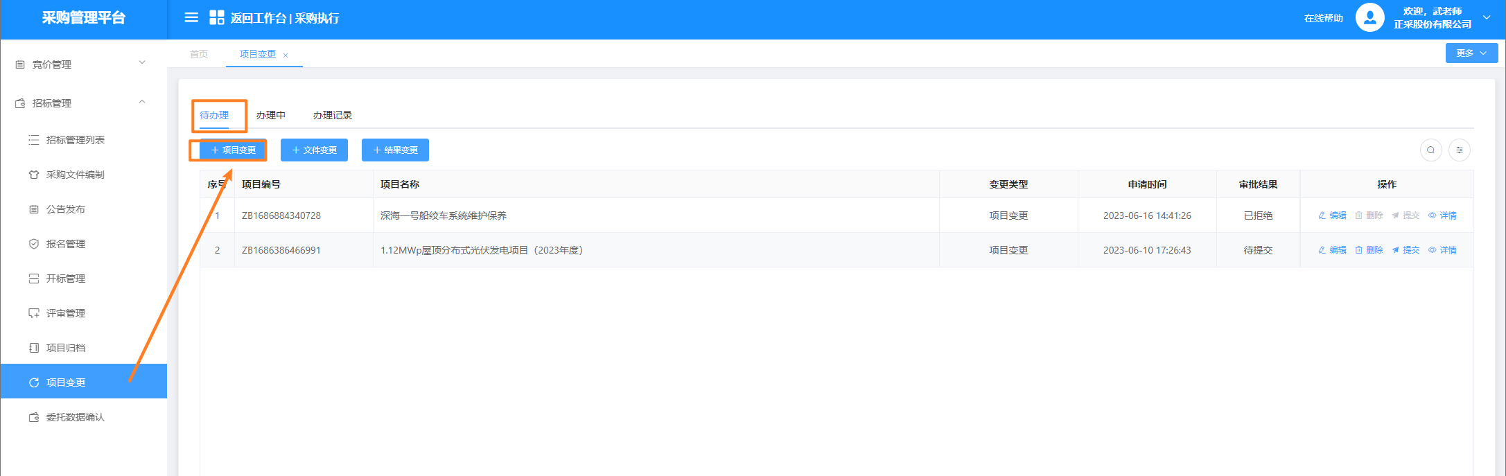Open the column filter settings icon

(1460, 150)
